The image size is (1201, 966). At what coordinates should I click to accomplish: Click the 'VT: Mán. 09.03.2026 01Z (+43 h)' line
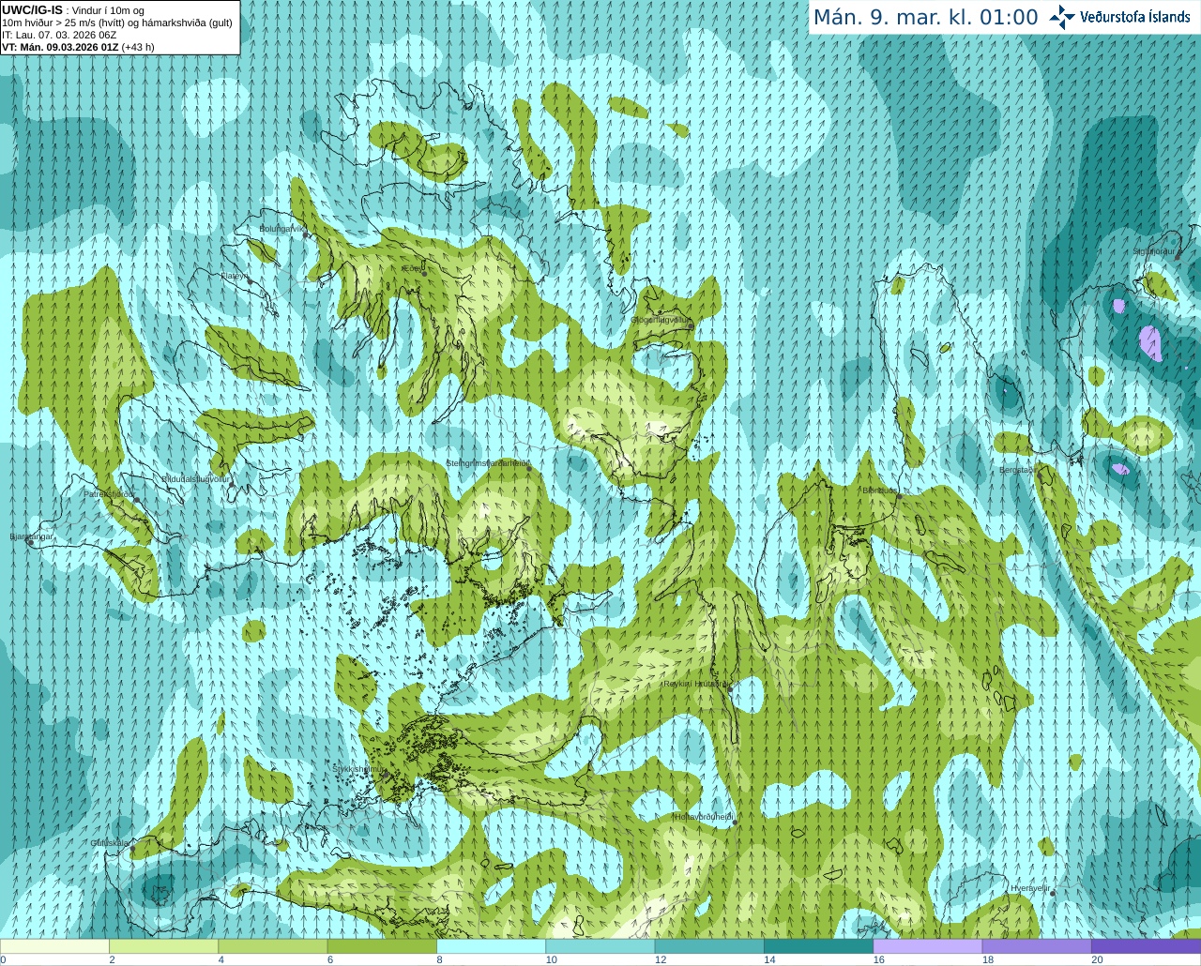(x=78, y=47)
